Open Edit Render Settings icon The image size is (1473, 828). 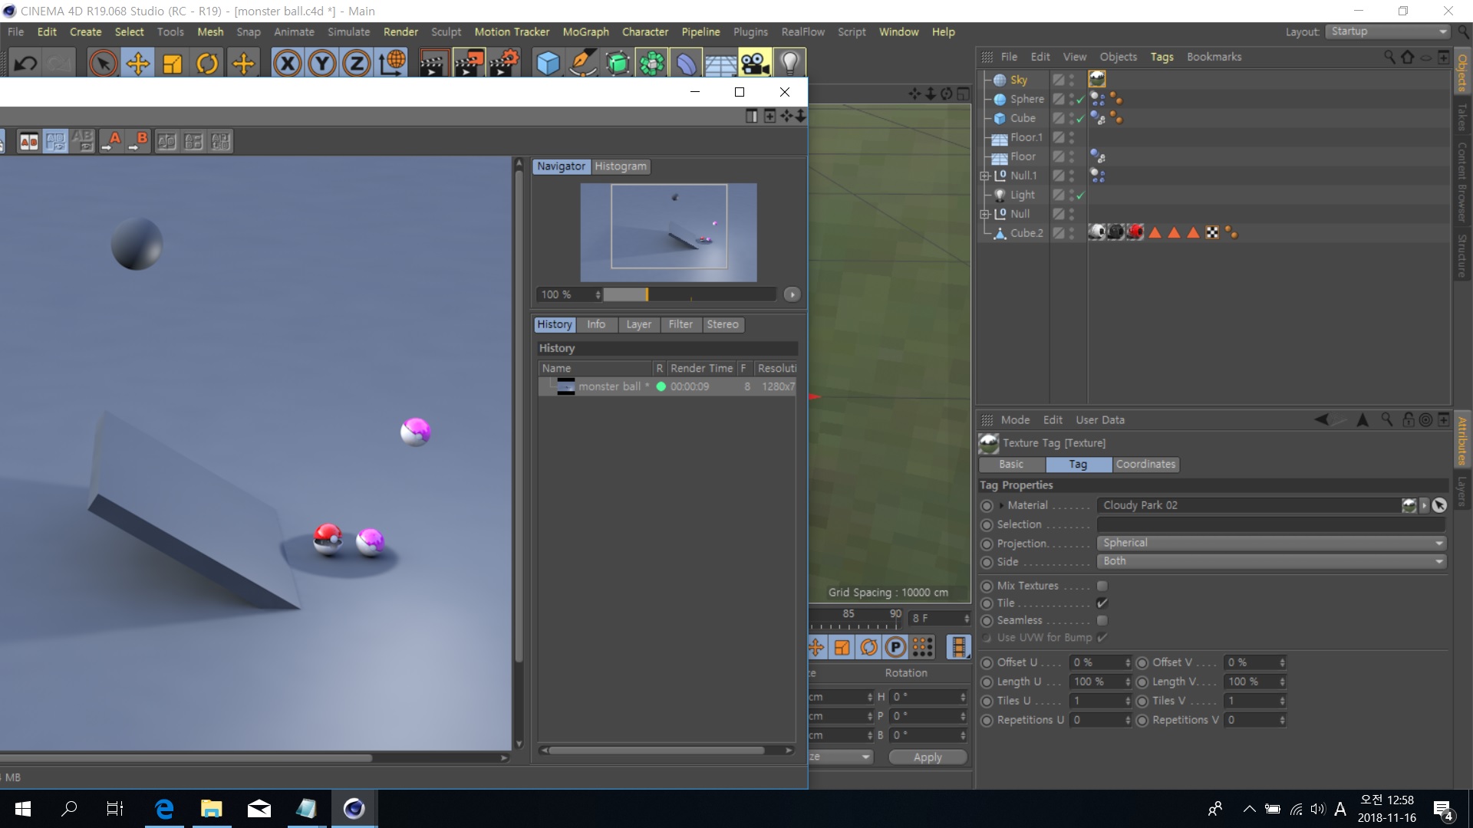504,64
